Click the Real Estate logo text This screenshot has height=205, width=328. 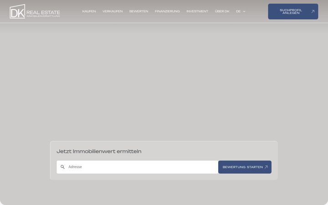pyautogui.click(x=43, y=12)
